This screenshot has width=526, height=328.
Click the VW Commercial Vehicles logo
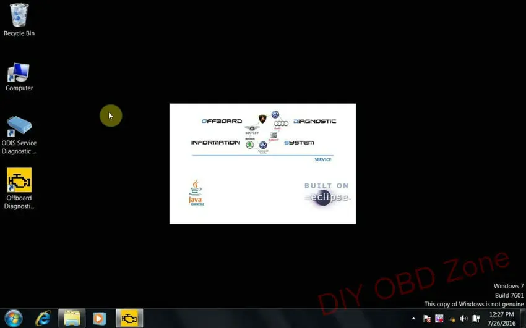click(x=263, y=146)
